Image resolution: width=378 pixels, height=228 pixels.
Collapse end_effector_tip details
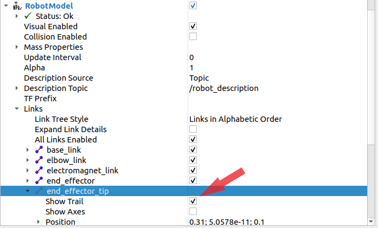28,191
